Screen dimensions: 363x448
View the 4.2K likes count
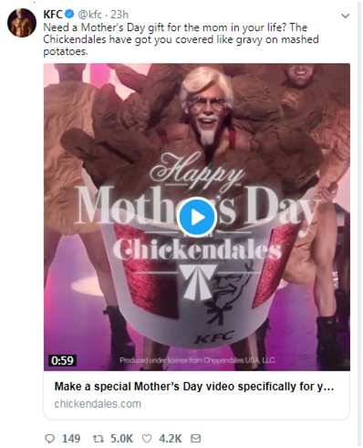(x=171, y=439)
